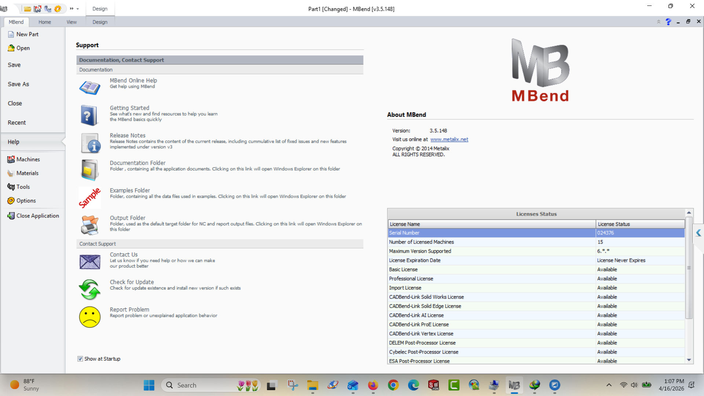704x396 pixels.
Task: Click the Materials icon in the sidebar
Action: (11, 173)
